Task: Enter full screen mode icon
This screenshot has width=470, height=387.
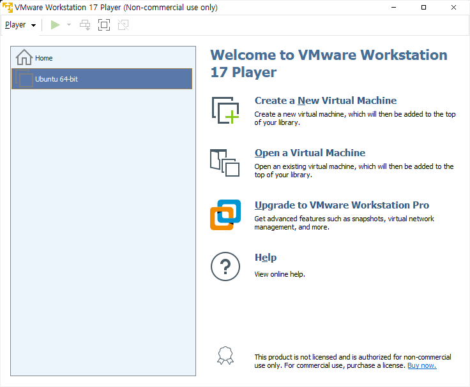Action: 104,25
